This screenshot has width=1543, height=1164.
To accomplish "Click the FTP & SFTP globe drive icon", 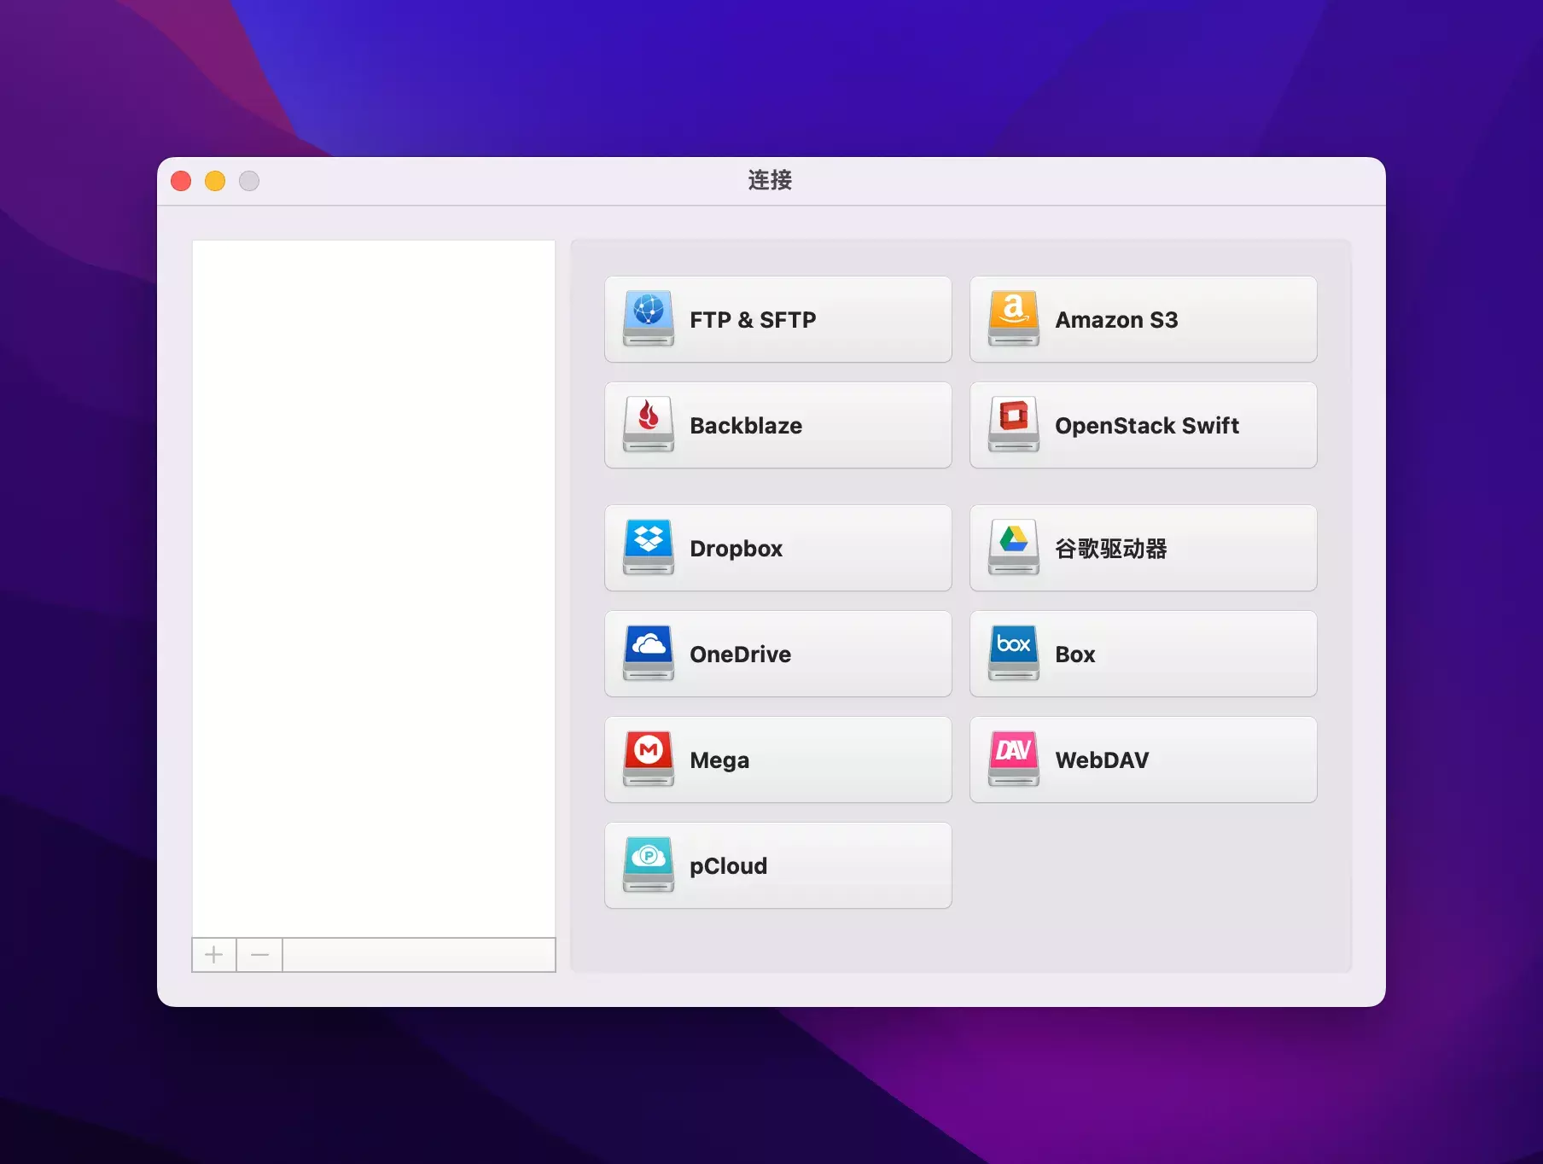I will [x=649, y=318].
